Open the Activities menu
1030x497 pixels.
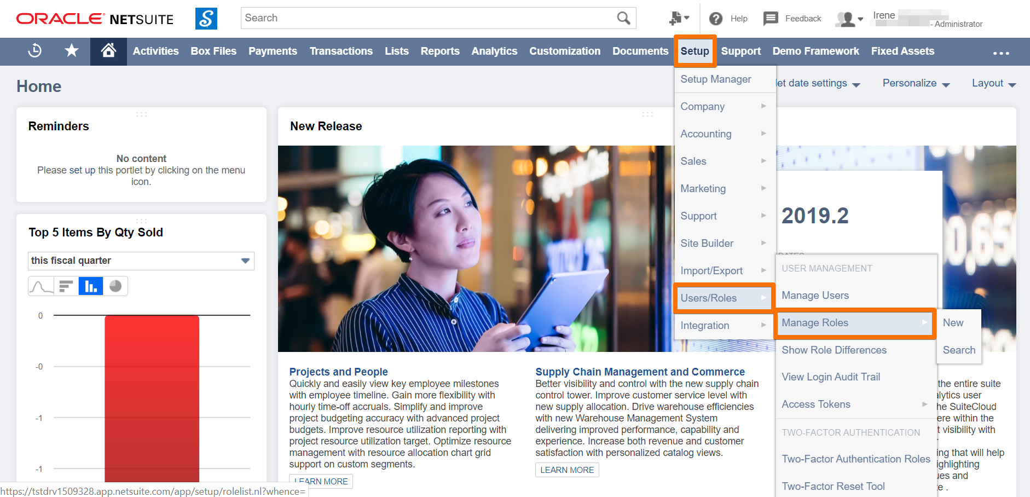click(x=155, y=51)
